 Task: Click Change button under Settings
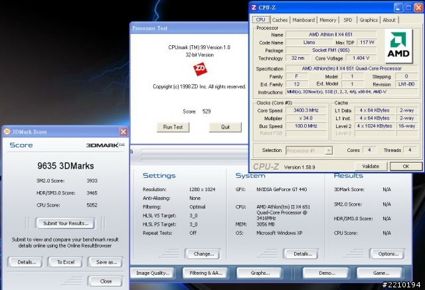(204, 254)
